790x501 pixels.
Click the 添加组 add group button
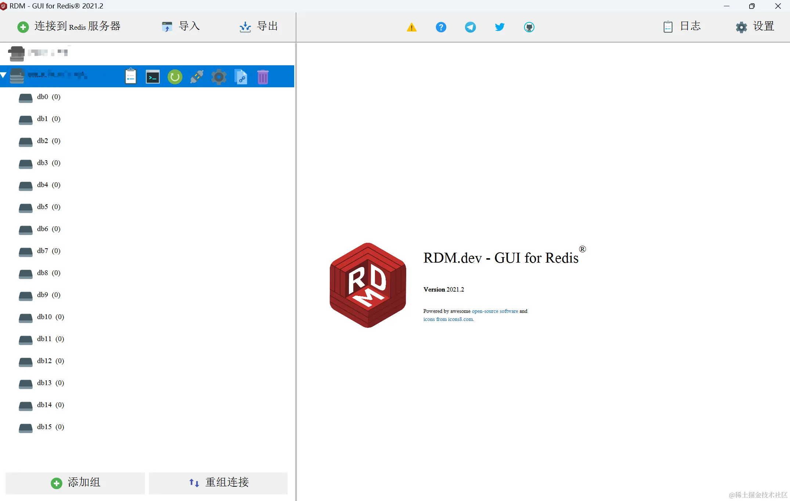(x=75, y=483)
